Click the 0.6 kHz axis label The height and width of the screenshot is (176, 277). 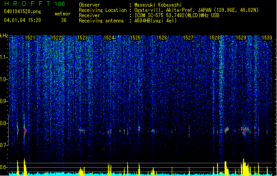tap(4, 167)
